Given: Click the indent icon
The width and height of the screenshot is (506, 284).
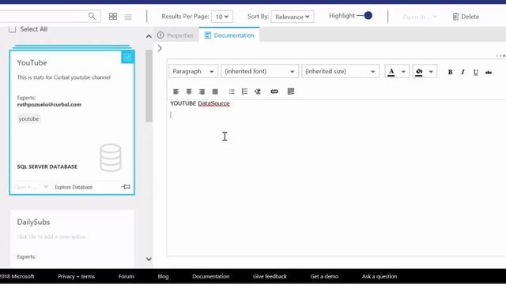Looking at the screenshot, I should pyautogui.click(x=258, y=92).
